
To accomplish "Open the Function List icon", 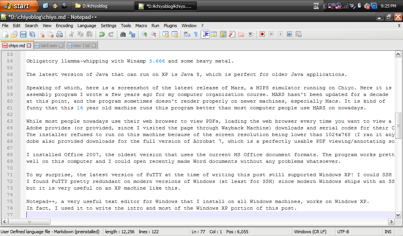I will pos(232,34).
